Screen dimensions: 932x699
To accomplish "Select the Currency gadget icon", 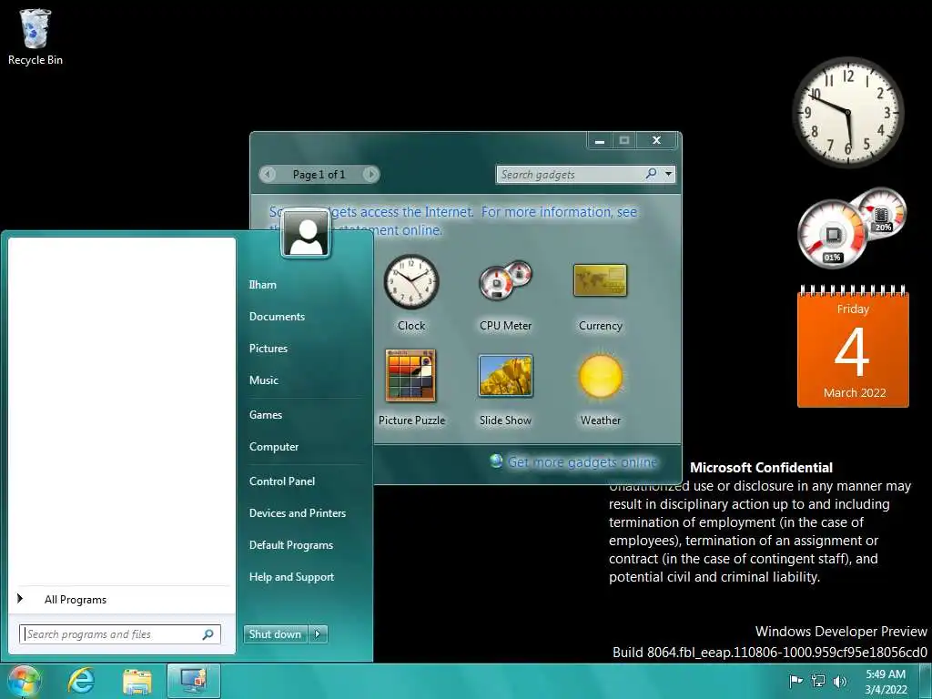I will pos(601,280).
